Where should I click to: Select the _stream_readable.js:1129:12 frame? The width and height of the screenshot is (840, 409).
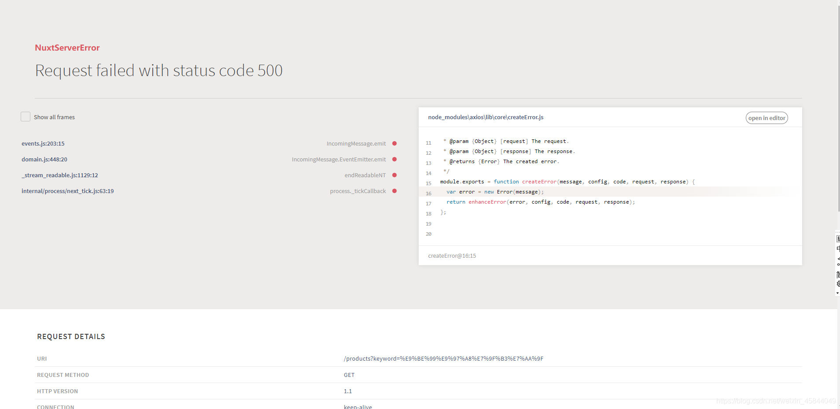click(59, 175)
